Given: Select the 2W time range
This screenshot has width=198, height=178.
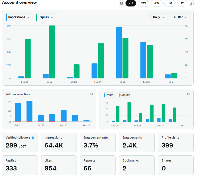Looking at the screenshot, I should [143, 3].
